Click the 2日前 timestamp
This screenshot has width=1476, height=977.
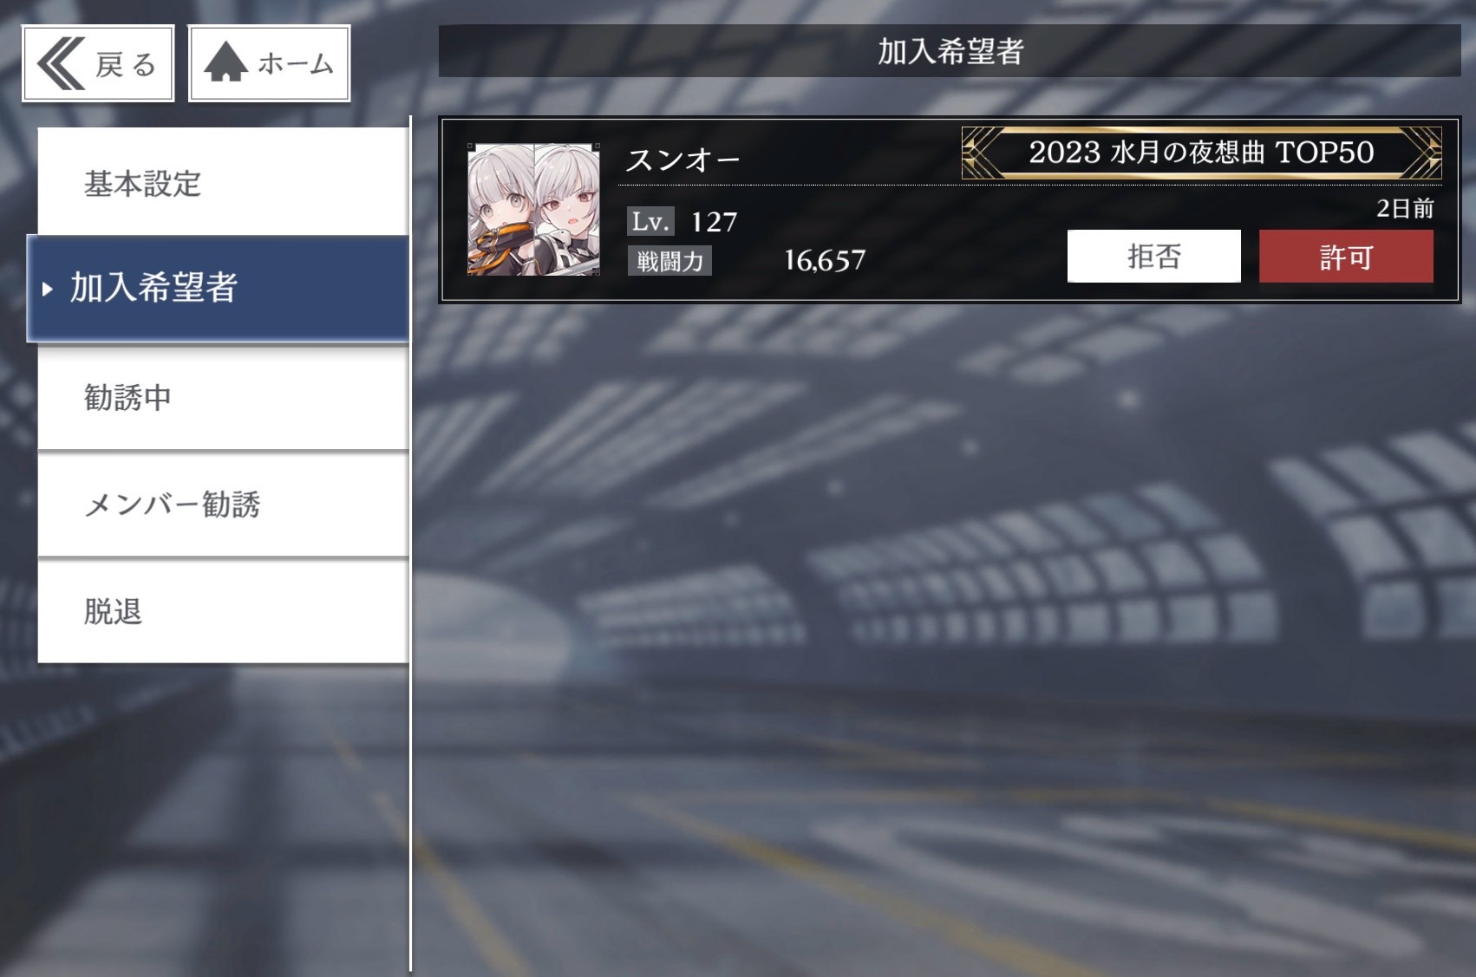point(1405,208)
